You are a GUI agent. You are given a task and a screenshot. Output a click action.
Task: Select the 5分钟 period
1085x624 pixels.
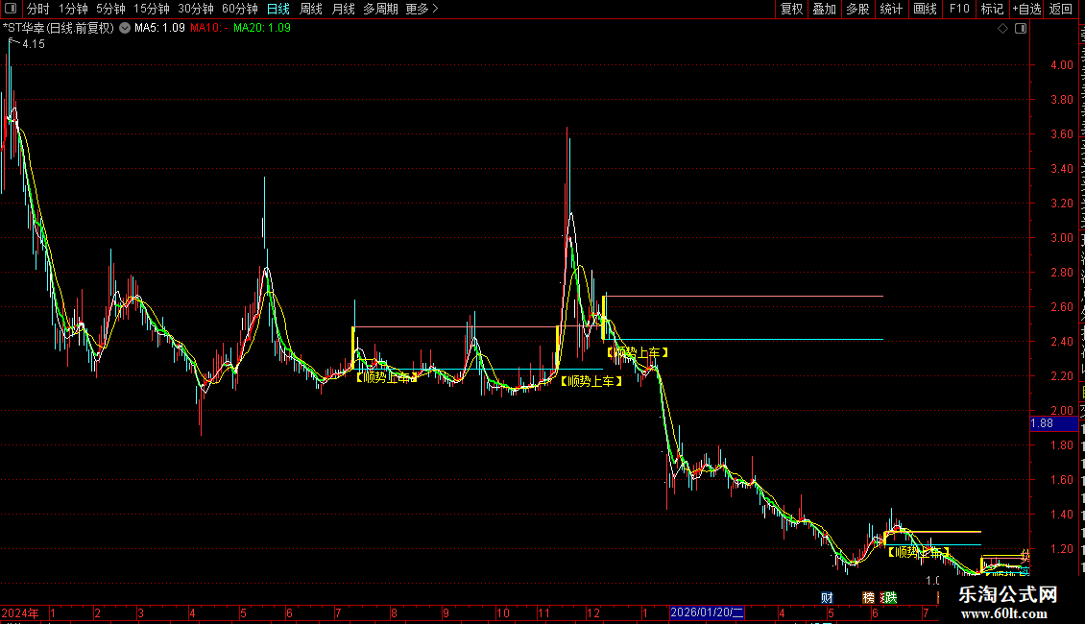[x=110, y=9]
